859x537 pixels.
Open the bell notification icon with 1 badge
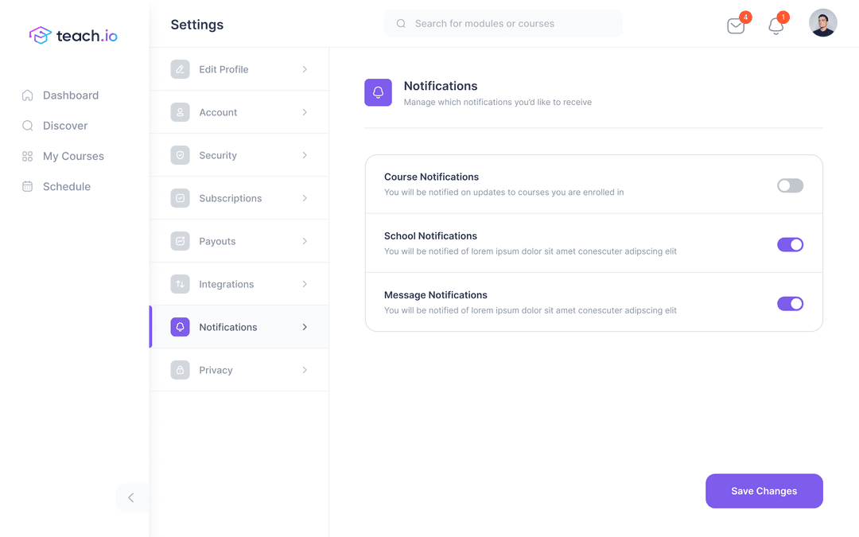click(775, 25)
